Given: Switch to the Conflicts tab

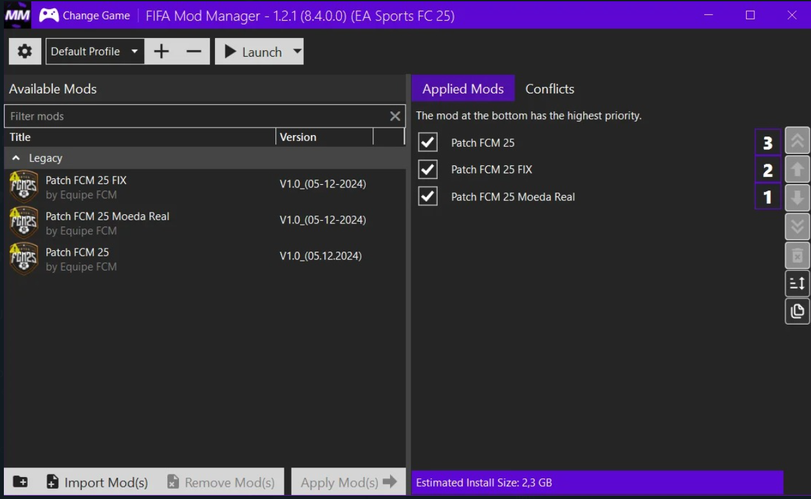Looking at the screenshot, I should click(x=549, y=89).
